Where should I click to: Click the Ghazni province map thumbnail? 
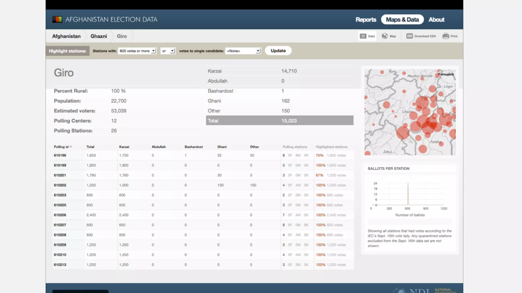pos(410,112)
